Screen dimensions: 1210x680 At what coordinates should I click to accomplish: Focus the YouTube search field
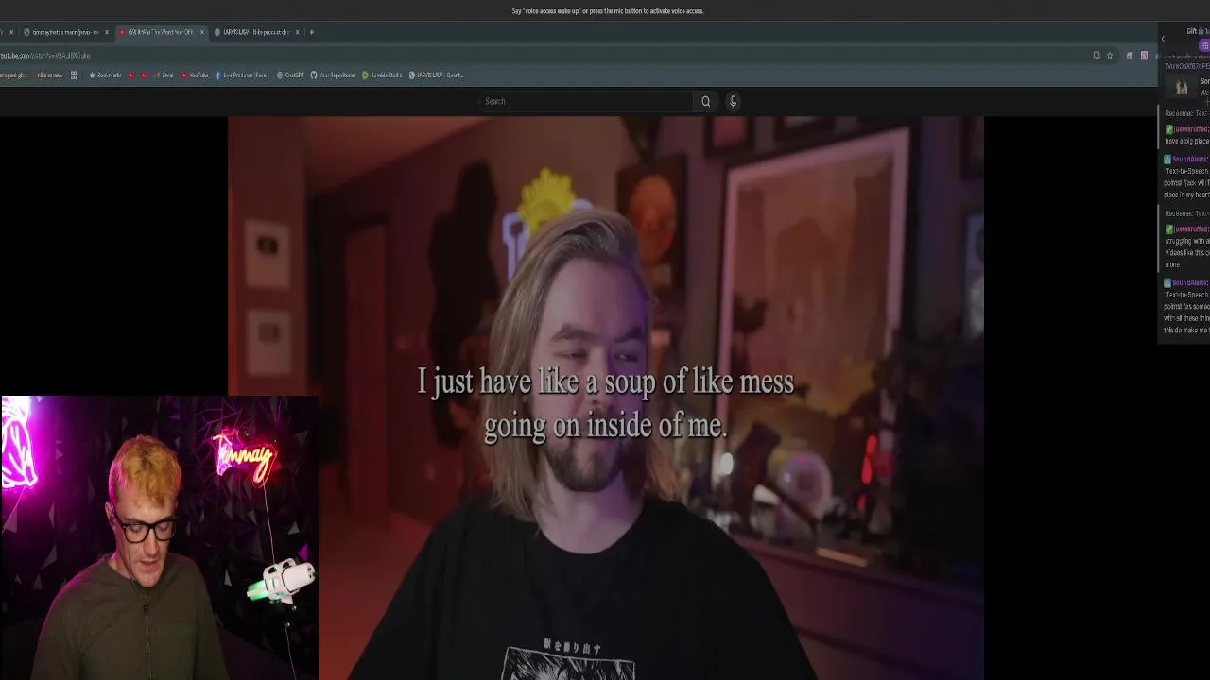(587, 101)
